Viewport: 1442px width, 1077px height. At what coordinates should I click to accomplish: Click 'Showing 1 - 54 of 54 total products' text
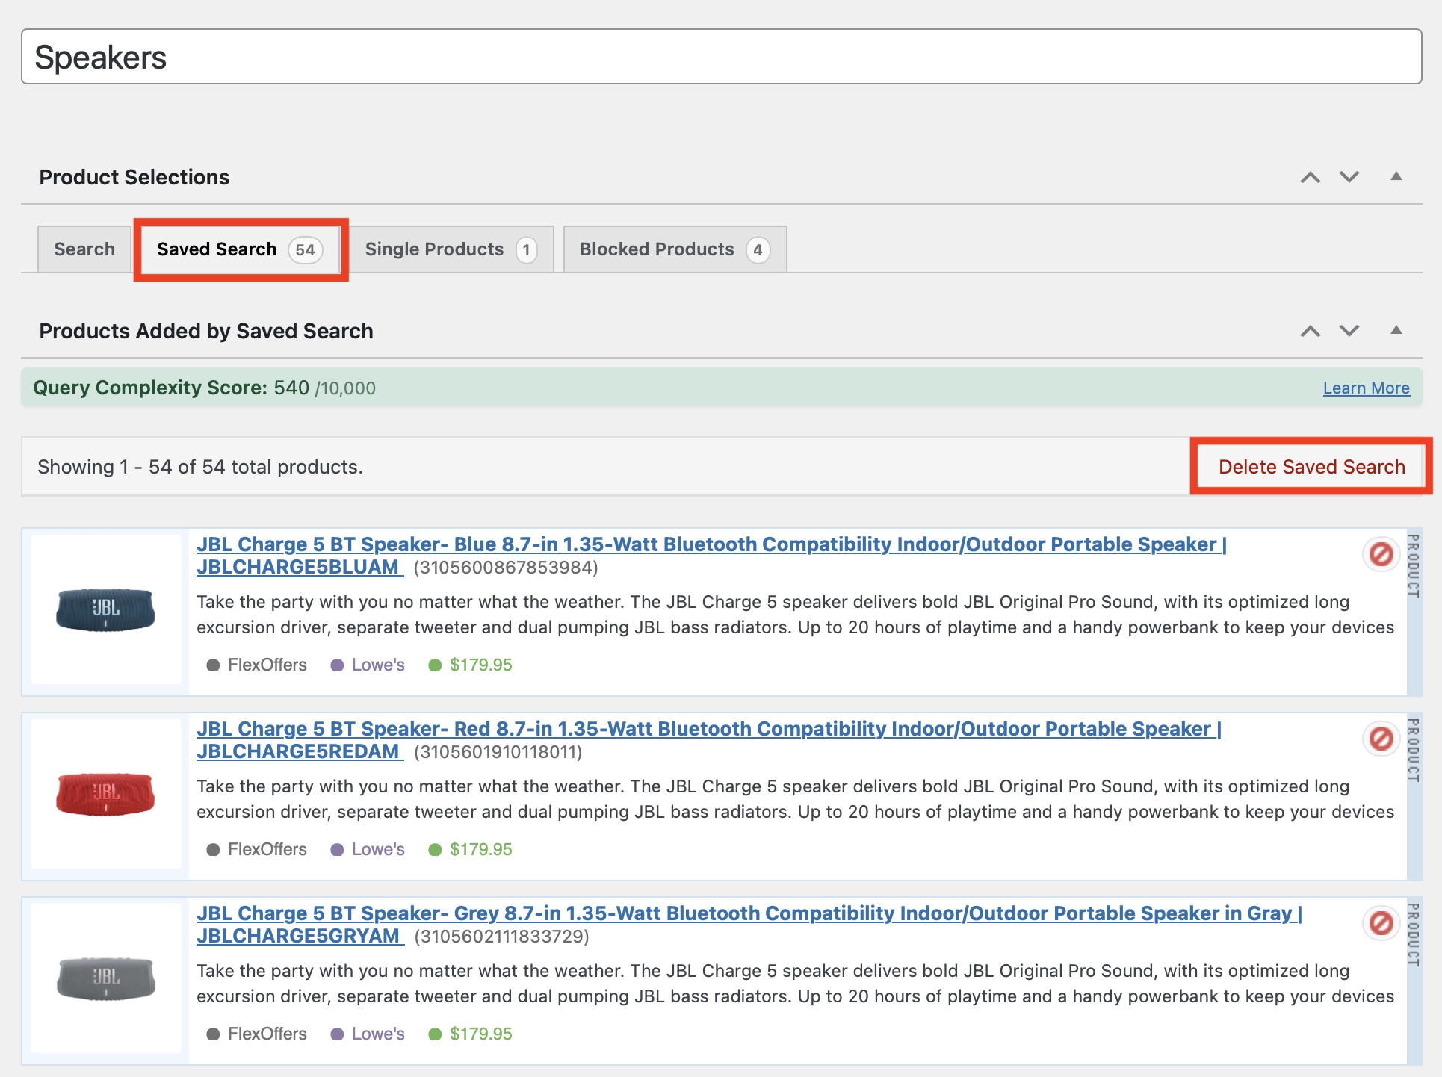[200, 467]
